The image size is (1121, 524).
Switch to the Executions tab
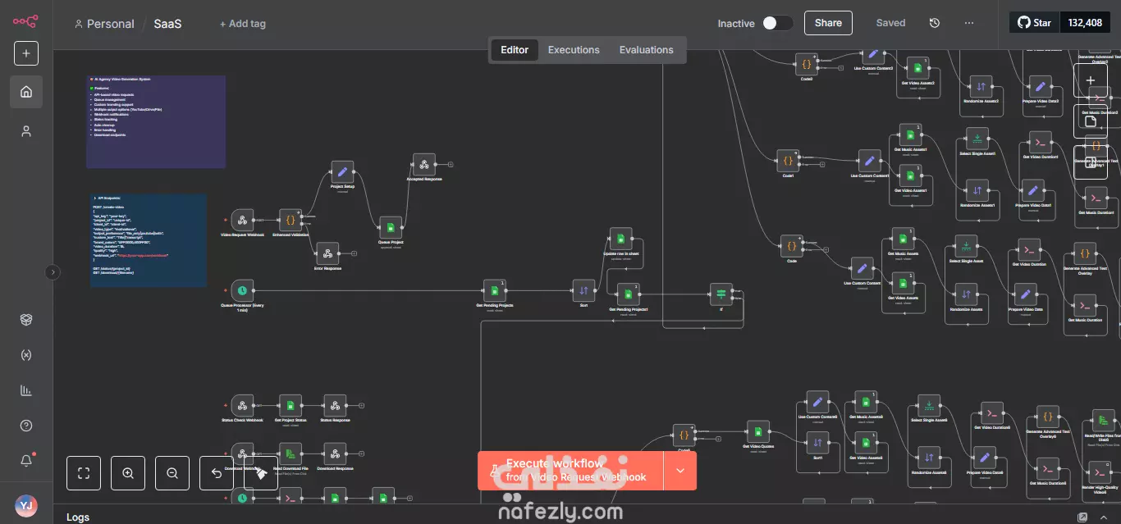[574, 50]
